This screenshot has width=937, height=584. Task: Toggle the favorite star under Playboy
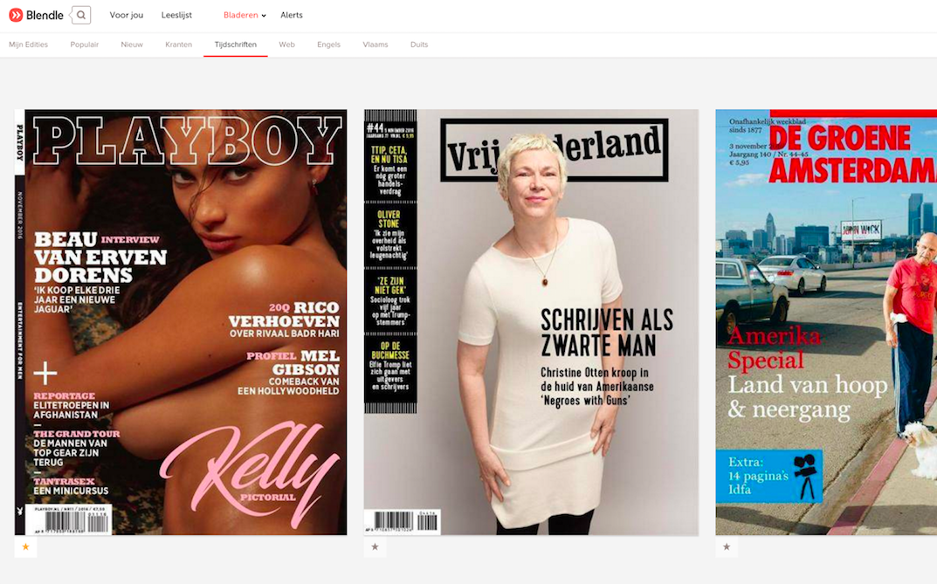pyautogui.click(x=25, y=546)
